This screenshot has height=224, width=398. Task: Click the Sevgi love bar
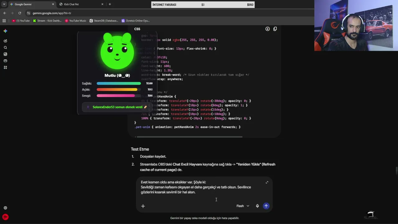(118, 96)
